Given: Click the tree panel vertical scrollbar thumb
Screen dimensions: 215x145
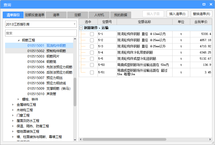Looking at the screenshot, I should click(75, 92).
